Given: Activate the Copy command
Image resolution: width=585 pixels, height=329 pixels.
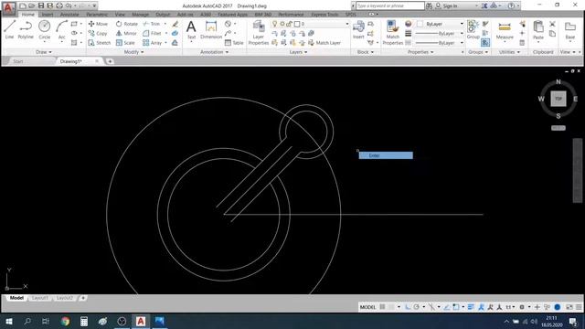Looking at the screenshot, I should coord(98,33).
